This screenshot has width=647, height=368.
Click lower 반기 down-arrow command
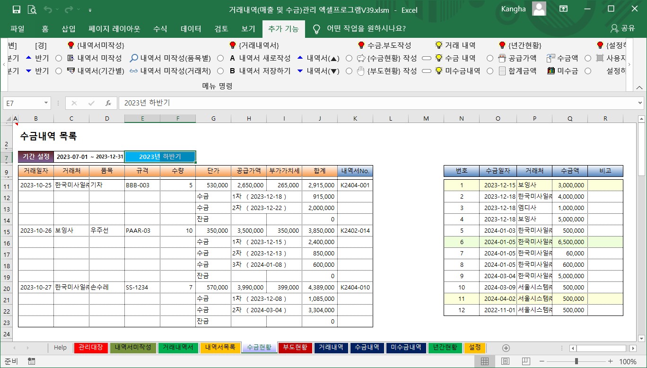click(37, 71)
